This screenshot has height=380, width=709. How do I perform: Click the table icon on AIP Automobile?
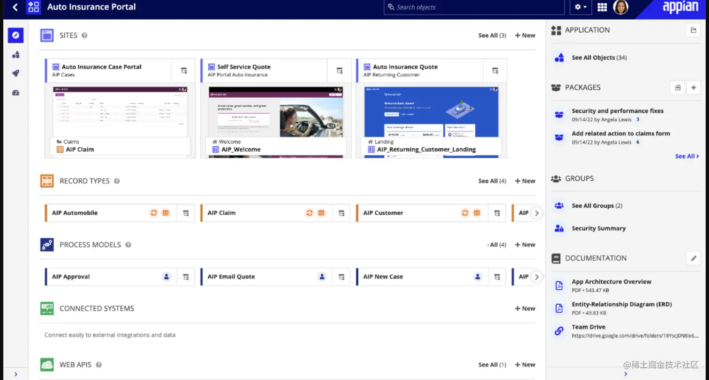click(x=166, y=213)
